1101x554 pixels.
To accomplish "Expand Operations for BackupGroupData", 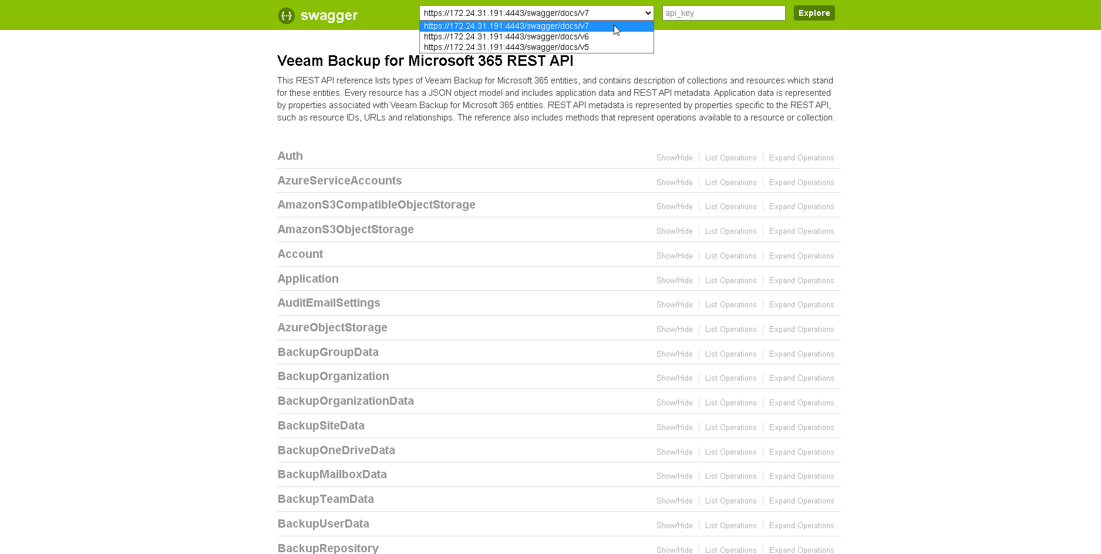I will click(x=802, y=354).
